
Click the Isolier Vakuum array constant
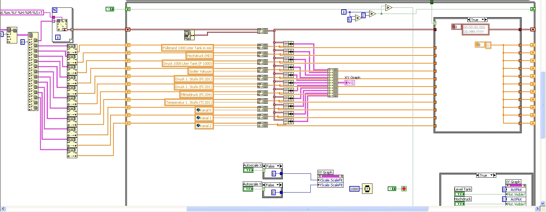[200, 71]
